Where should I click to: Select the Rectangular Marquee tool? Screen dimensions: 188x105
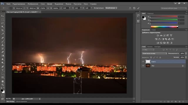click(3, 20)
